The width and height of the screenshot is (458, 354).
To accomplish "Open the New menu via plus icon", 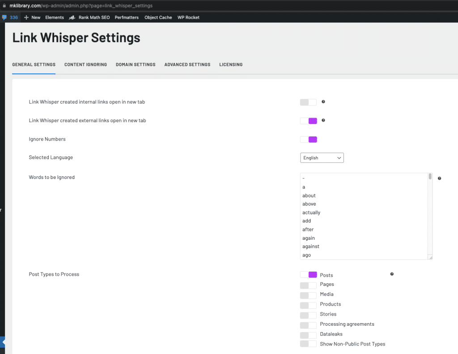I will (x=26, y=17).
